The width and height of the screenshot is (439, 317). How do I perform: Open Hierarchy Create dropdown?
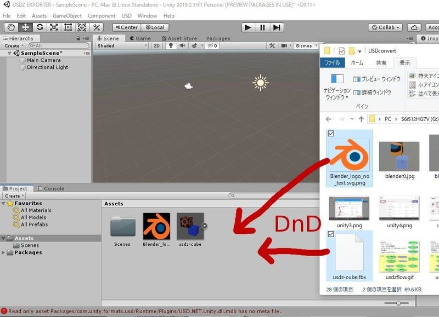click(x=14, y=46)
